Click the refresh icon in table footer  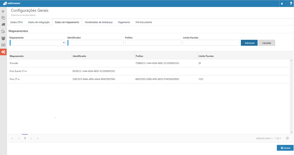287,138
